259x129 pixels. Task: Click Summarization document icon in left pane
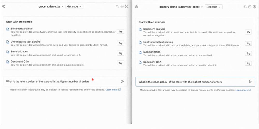8,52
